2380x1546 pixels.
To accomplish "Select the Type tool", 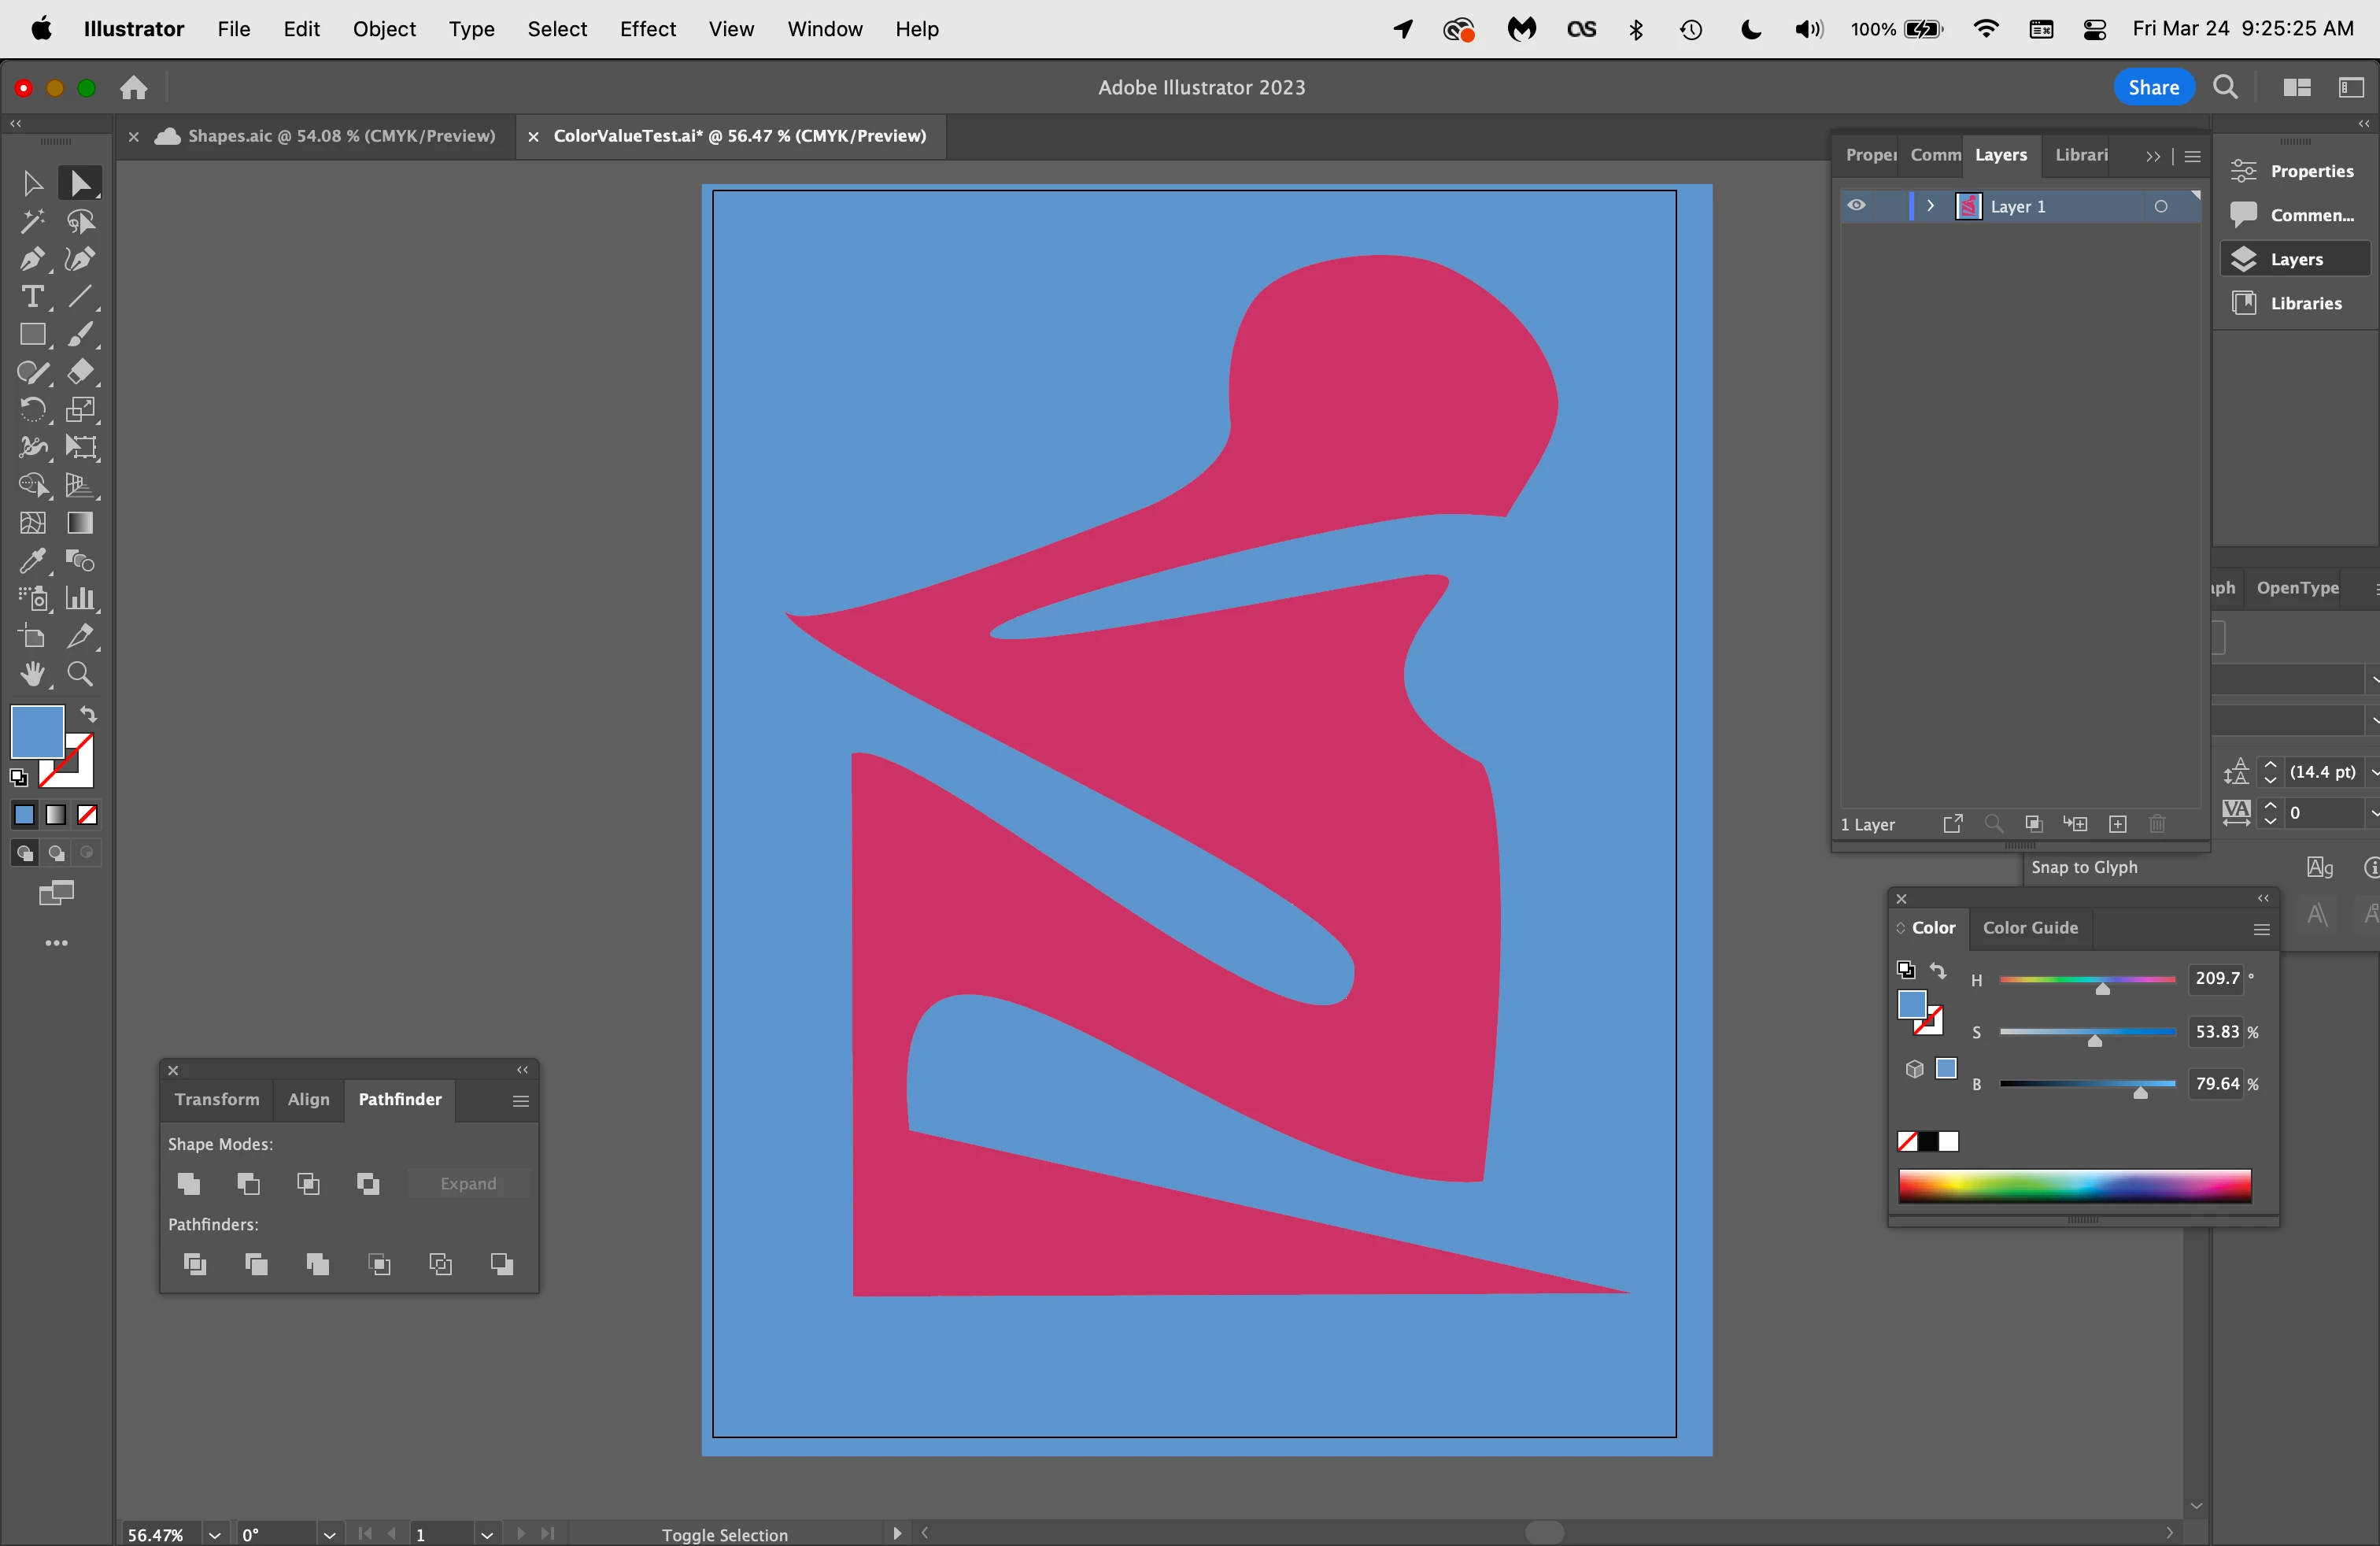I will (x=31, y=297).
